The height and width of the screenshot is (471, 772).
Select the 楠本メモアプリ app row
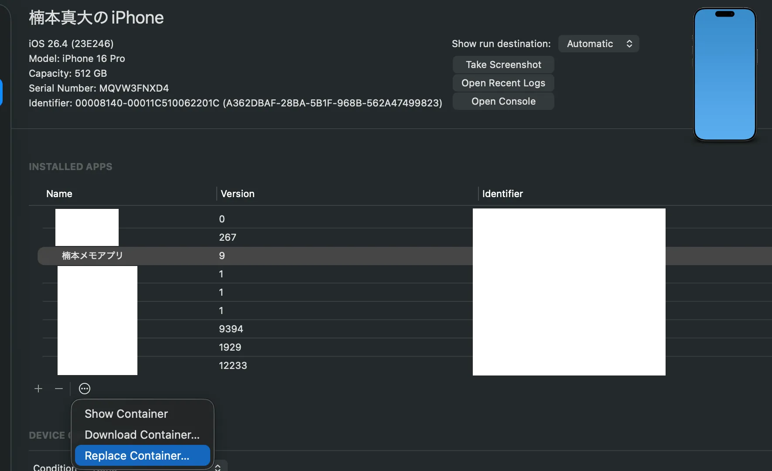click(x=405, y=256)
